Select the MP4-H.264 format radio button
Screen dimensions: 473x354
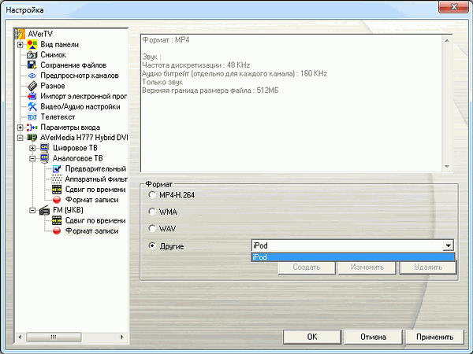(151, 195)
